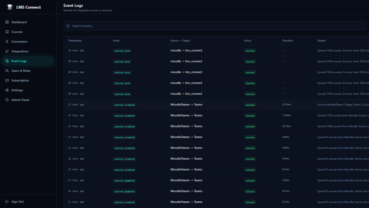Image resolution: width=369 pixels, height=208 pixels.
Task: Click the Sign Out link
Action: pyautogui.click(x=18, y=202)
